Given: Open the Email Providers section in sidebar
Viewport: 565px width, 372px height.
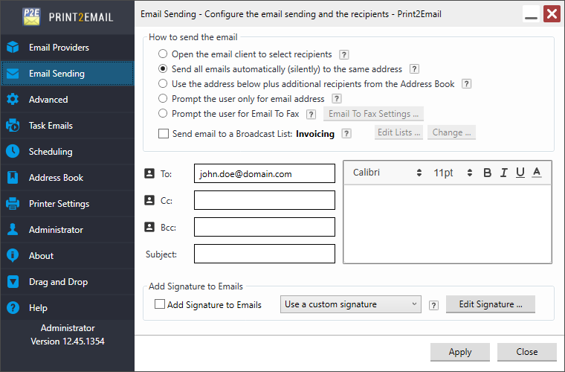Looking at the screenshot, I should click(59, 48).
